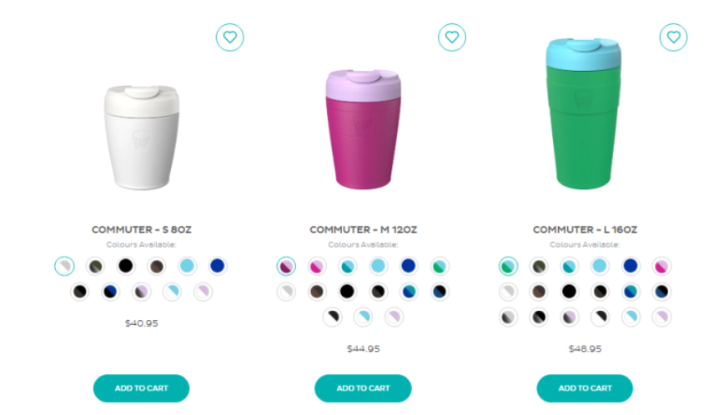
Task: Choose pink swatch for Commuter L 16oz
Action: [661, 266]
